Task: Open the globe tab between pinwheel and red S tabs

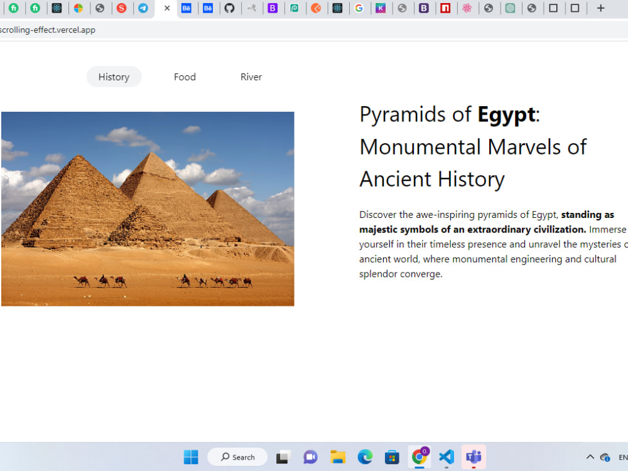Action: [x=100, y=8]
